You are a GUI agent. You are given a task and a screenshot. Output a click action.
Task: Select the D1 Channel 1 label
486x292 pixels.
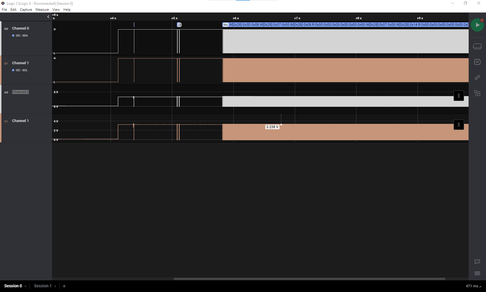[x=20, y=63]
